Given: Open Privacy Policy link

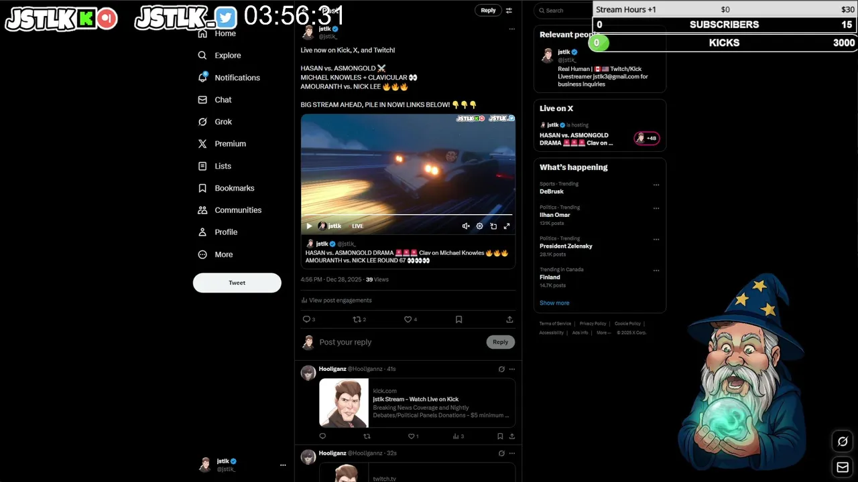Looking at the screenshot, I should (593, 324).
